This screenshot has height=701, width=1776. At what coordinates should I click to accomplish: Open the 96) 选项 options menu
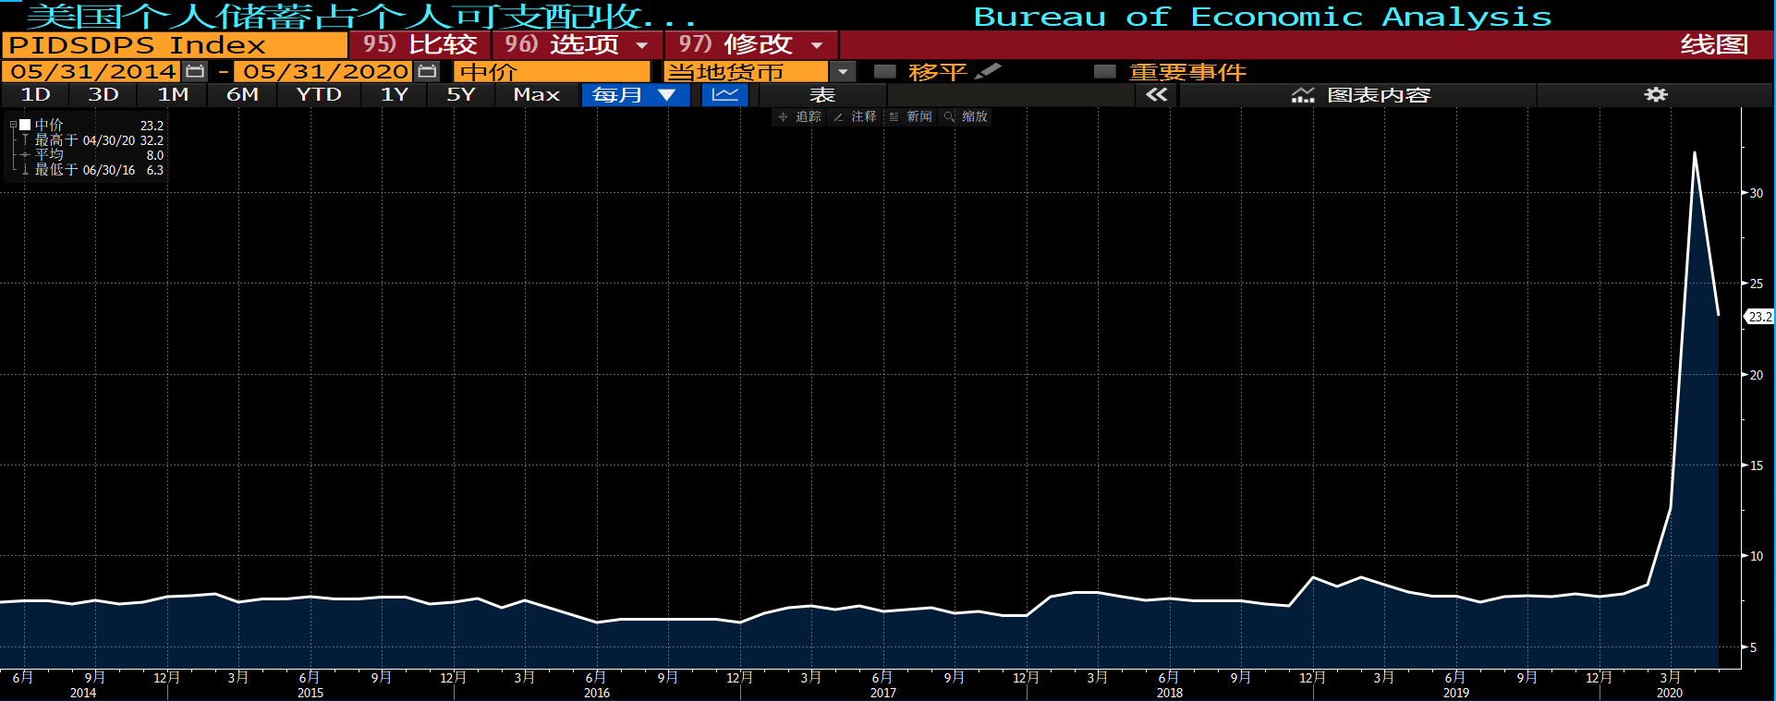577,44
